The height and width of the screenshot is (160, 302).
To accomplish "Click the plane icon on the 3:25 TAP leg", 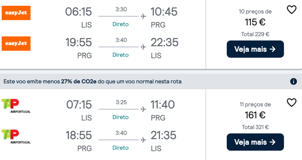I will tap(143, 109).
